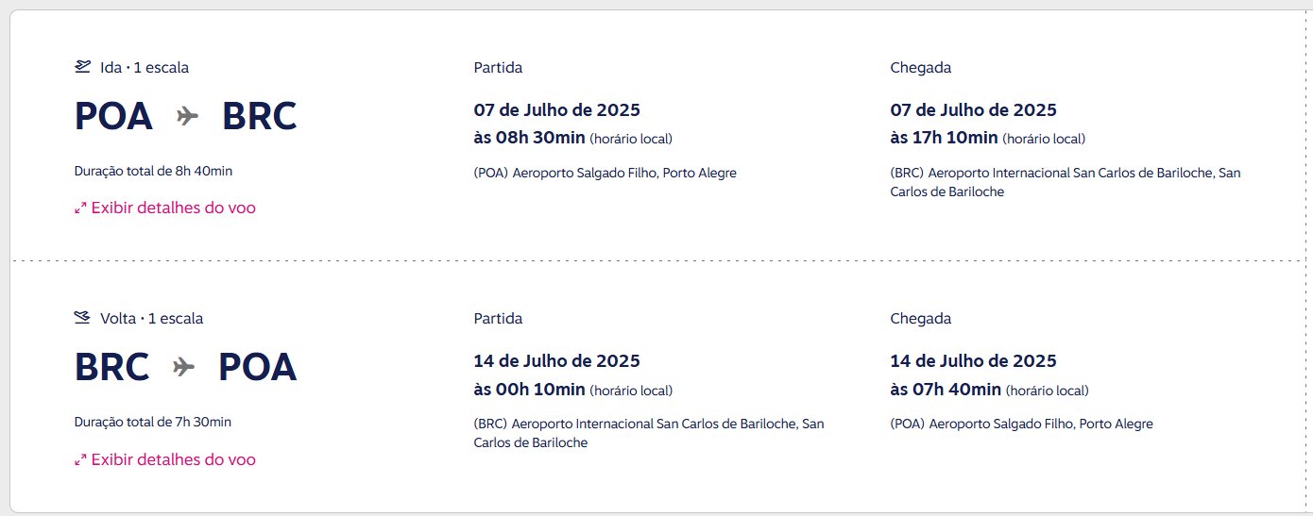
Task: Click the Ida · 1 escala label
Action: tap(151, 68)
